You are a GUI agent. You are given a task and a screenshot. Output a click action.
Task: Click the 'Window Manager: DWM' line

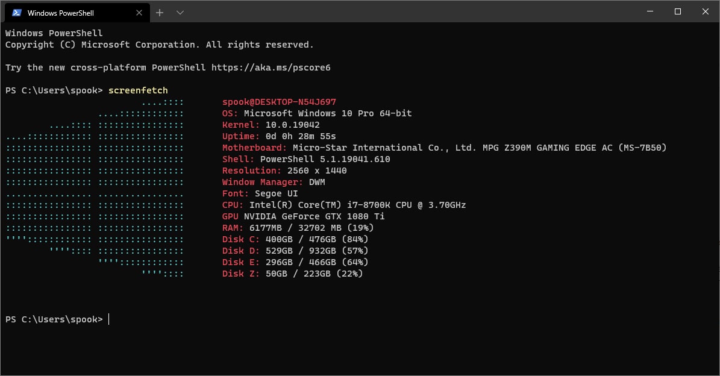click(x=274, y=182)
